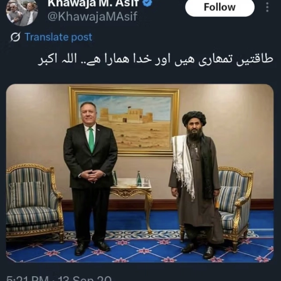281x281 pixels.
Task: Follow the Khawaja M. Asif account
Action: tap(220, 7)
